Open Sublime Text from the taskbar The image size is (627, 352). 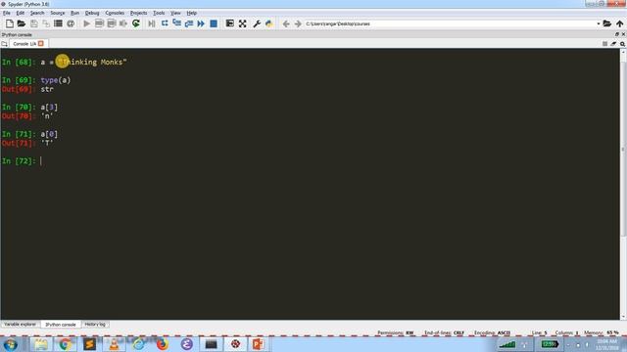click(x=89, y=344)
